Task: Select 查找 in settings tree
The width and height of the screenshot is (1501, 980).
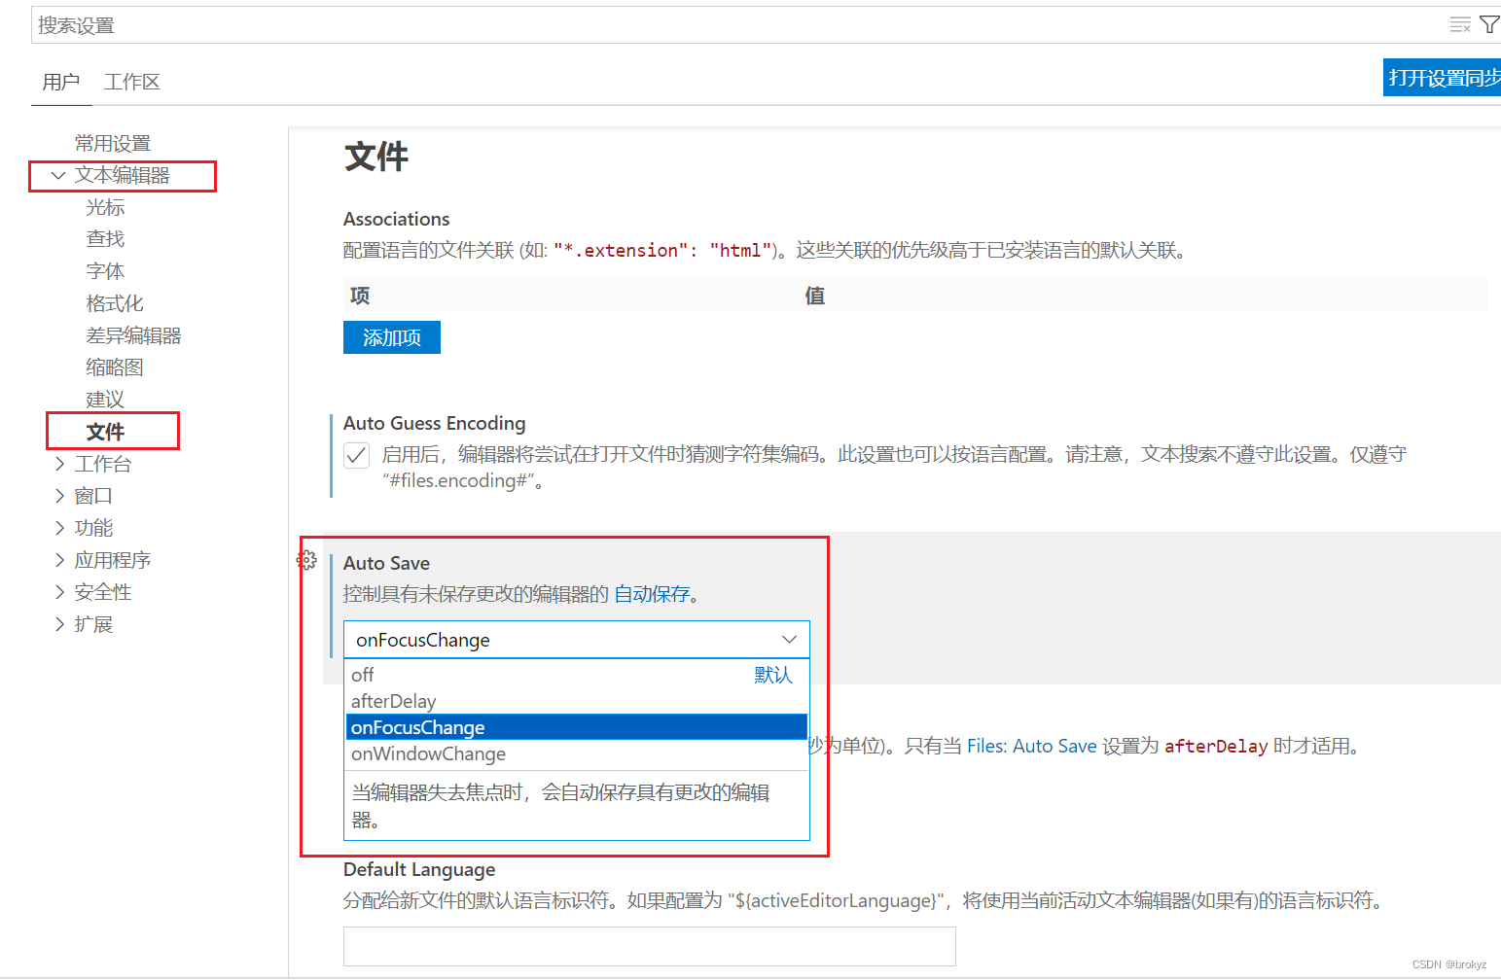Action: click(105, 239)
